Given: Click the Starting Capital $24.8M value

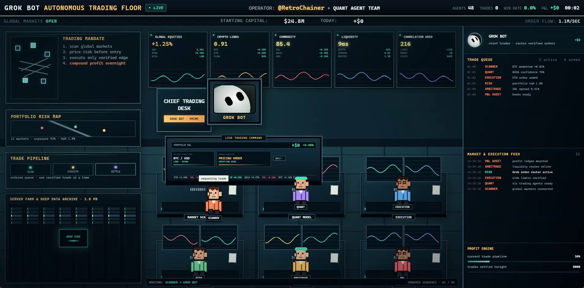Looking at the screenshot, I should click(294, 21).
